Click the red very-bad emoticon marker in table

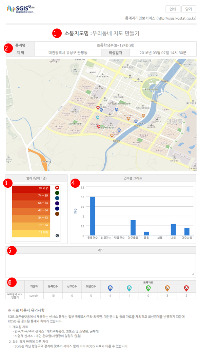point(186,288)
